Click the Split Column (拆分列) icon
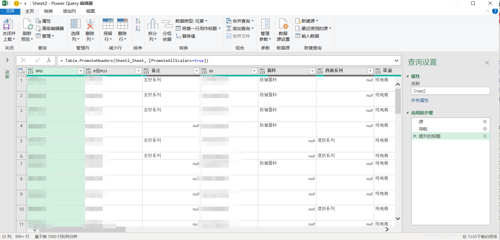 (x=153, y=24)
